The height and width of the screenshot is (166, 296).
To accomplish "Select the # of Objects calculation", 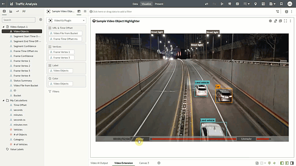I will click(20, 135).
